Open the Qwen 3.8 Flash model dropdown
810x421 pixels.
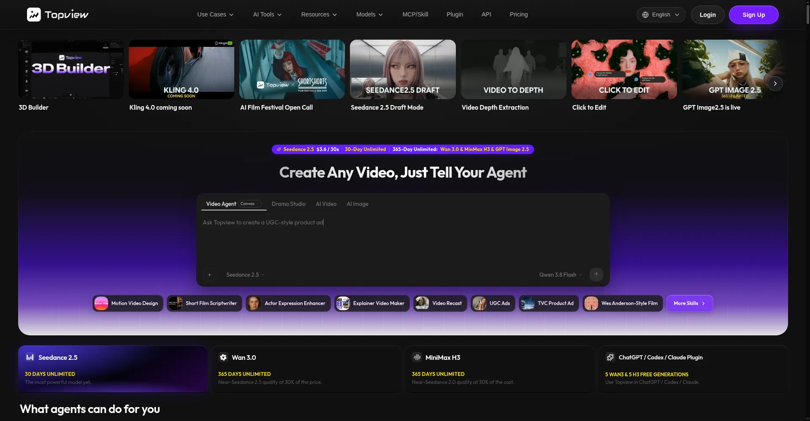pos(561,275)
